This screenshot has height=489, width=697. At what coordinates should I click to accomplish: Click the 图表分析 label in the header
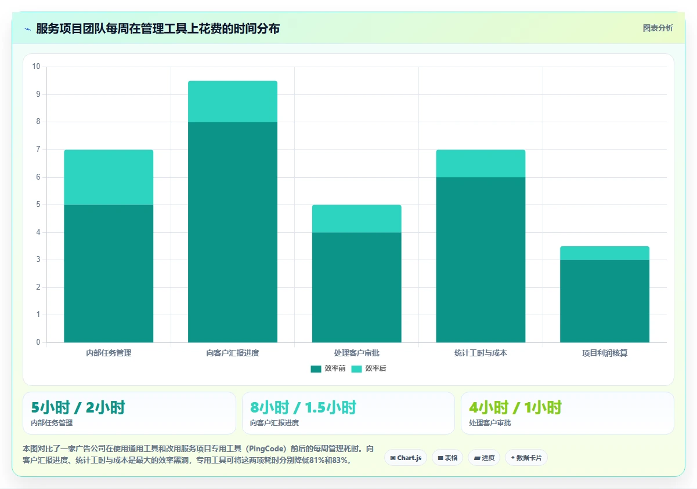[658, 28]
